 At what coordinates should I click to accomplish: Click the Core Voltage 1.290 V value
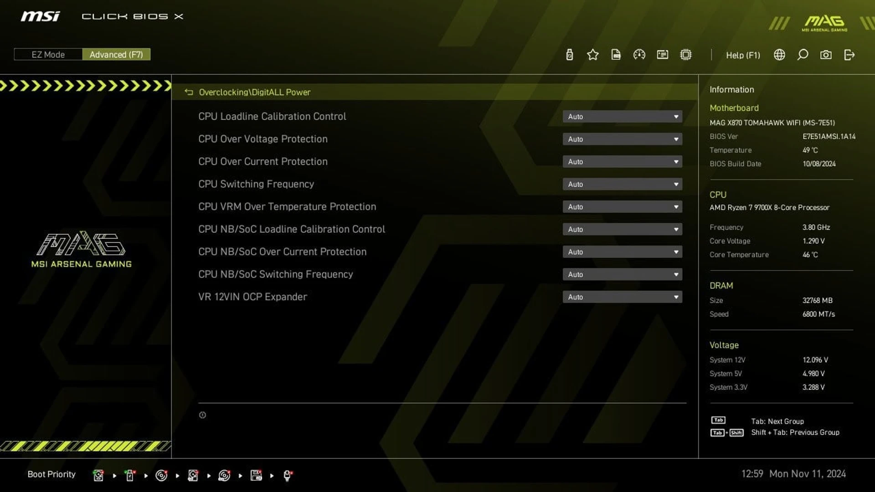813,241
